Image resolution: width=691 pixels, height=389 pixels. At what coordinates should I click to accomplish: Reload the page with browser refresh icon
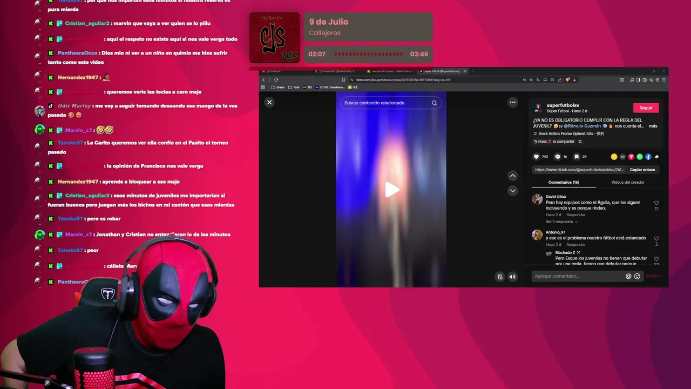tap(276, 80)
